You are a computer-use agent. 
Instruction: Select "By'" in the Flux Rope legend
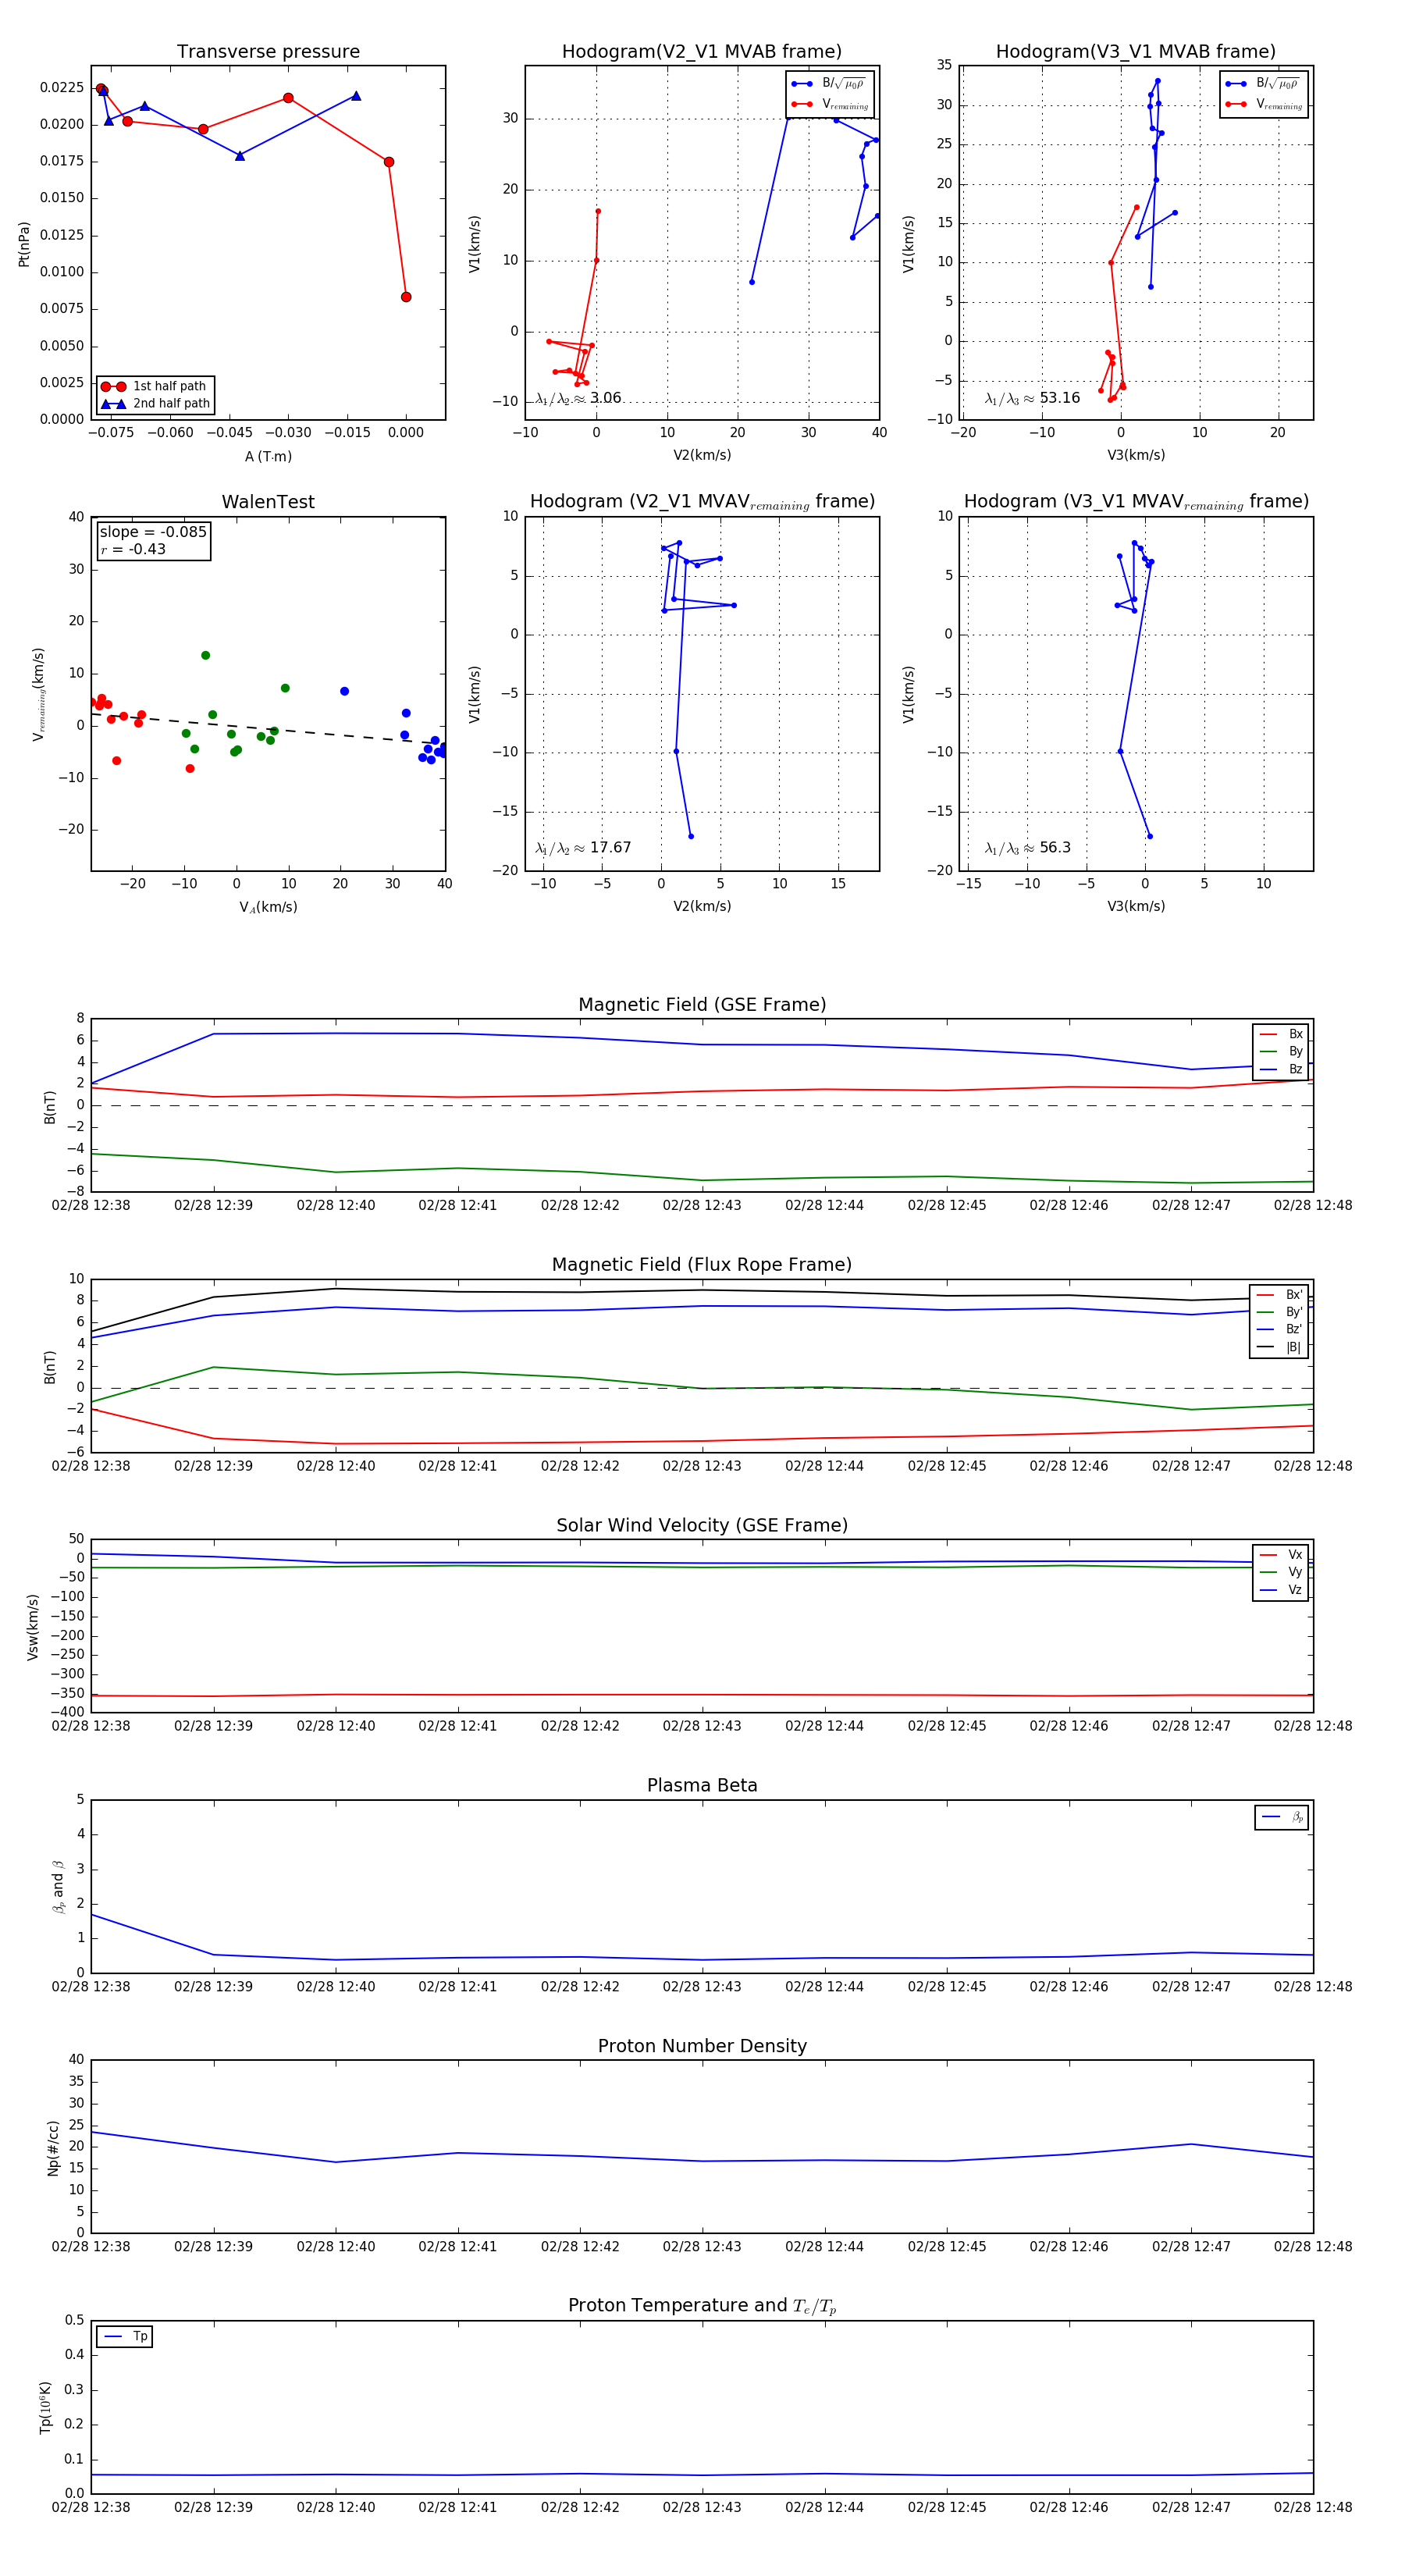point(1280,1312)
